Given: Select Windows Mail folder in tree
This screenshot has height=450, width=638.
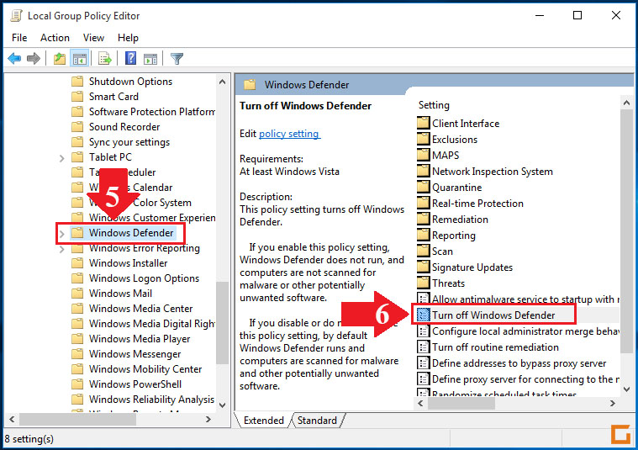Looking at the screenshot, I should point(112,294).
